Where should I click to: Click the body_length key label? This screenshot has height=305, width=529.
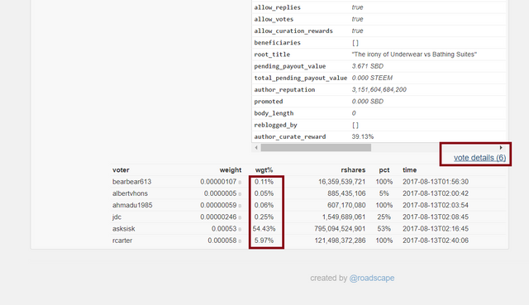pyautogui.click(x=274, y=113)
